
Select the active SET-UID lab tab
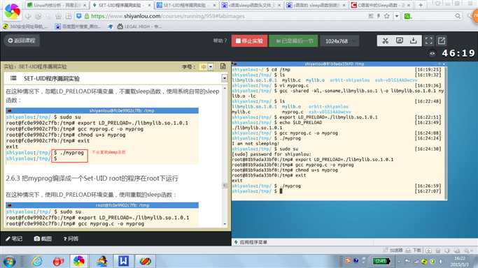tap(122, 5)
